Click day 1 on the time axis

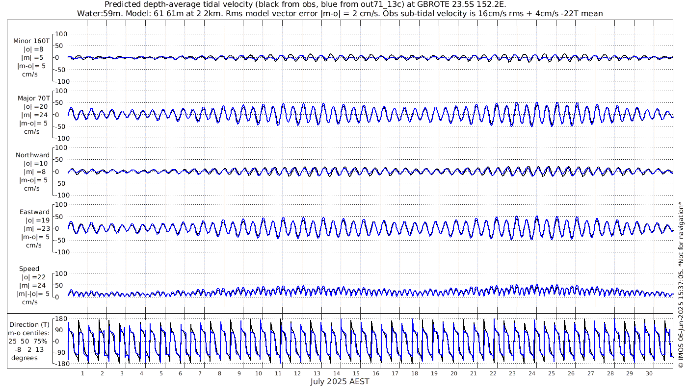82,373
